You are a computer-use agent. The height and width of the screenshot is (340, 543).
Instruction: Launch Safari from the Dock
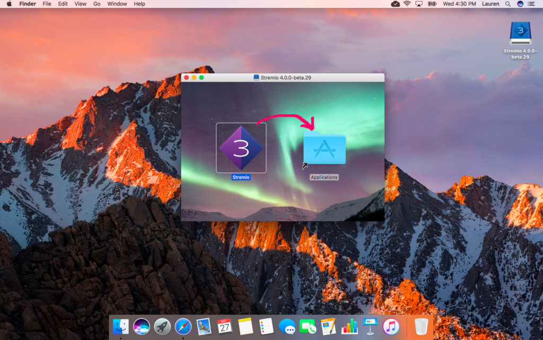[x=182, y=327]
